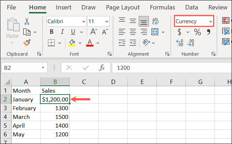This screenshot has width=232, height=144.
Task: Align text left
Action: [122, 32]
